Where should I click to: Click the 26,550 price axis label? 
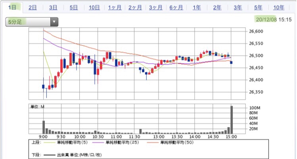pos(256,44)
